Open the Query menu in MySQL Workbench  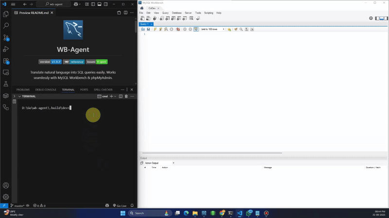(x=165, y=13)
